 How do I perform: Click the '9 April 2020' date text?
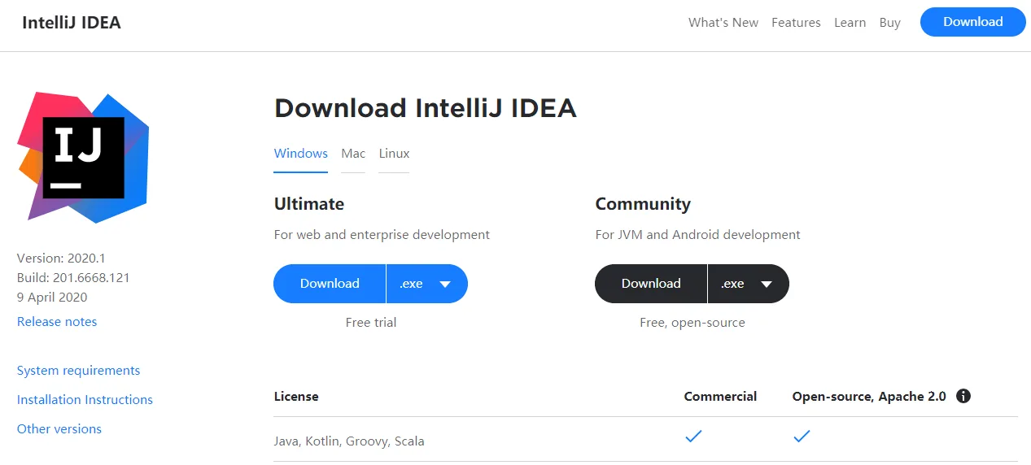pyautogui.click(x=52, y=298)
